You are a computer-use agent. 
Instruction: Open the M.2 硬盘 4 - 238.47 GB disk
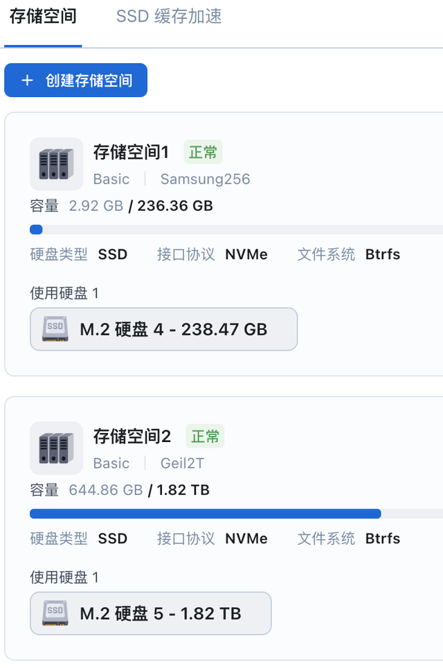(173, 329)
